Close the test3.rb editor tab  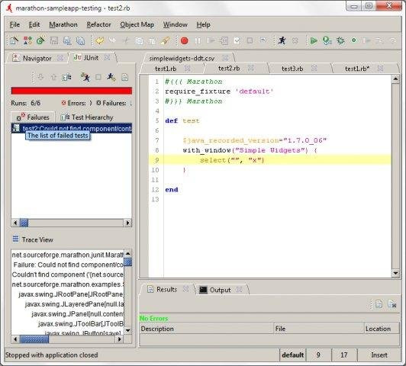tap(314, 68)
